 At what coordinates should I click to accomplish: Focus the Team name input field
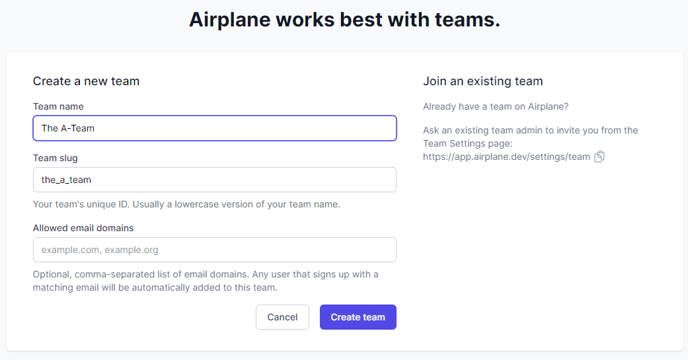pyautogui.click(x=215, y=128)
